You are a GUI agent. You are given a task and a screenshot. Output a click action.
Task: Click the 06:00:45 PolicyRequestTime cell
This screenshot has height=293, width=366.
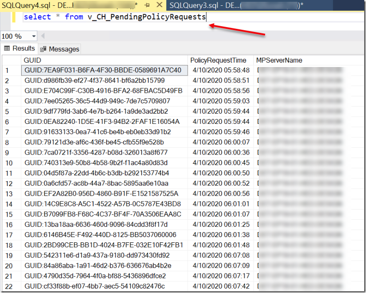(221, 162)
